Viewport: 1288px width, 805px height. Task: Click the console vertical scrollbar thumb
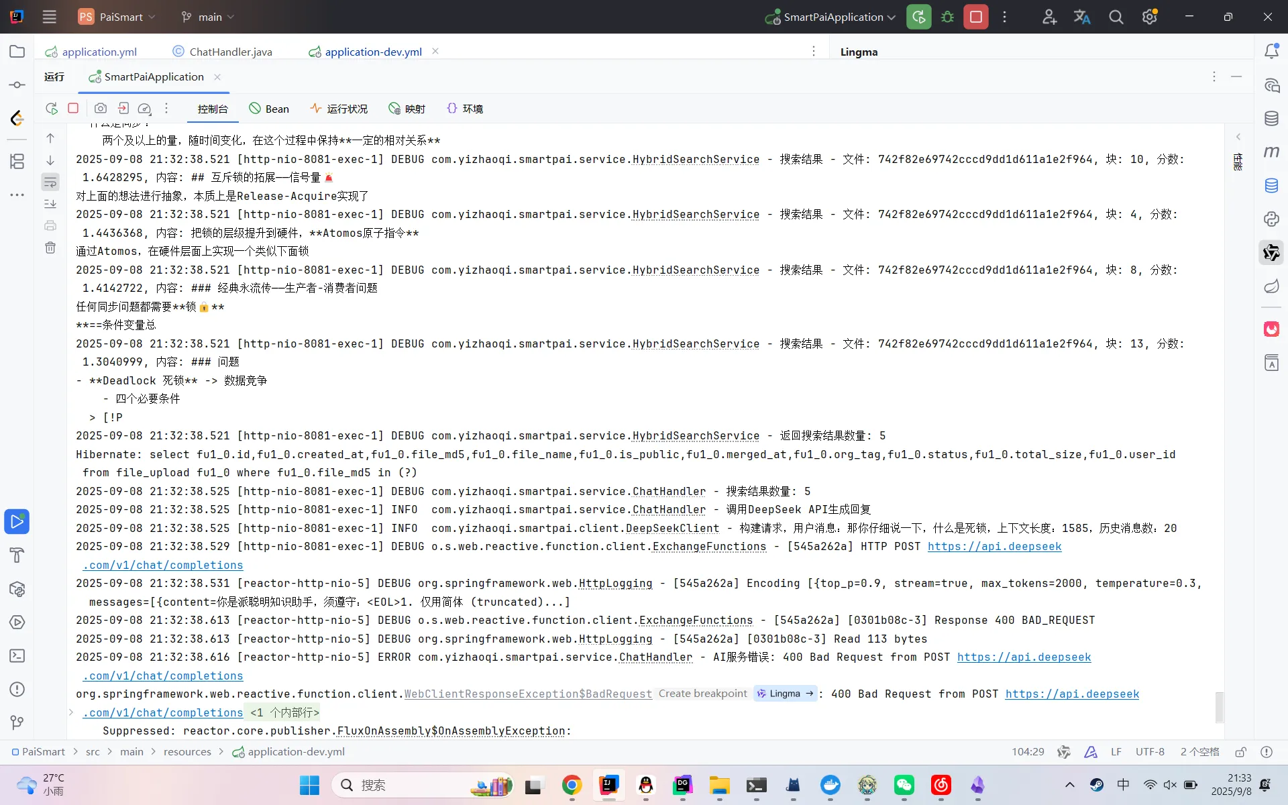click(x=1219, y=706)
